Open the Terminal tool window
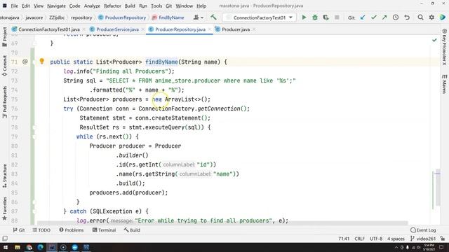The image size is (449, 252). [105, 230]
